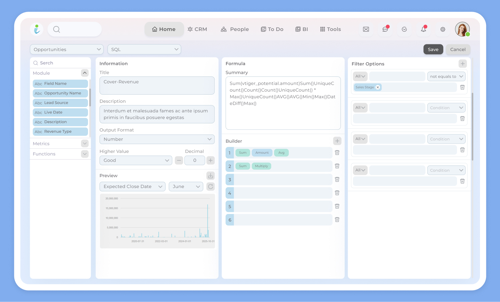Screen dimensions: 500x302
Task: Click the Title input field
Action: tap(157, 86)
